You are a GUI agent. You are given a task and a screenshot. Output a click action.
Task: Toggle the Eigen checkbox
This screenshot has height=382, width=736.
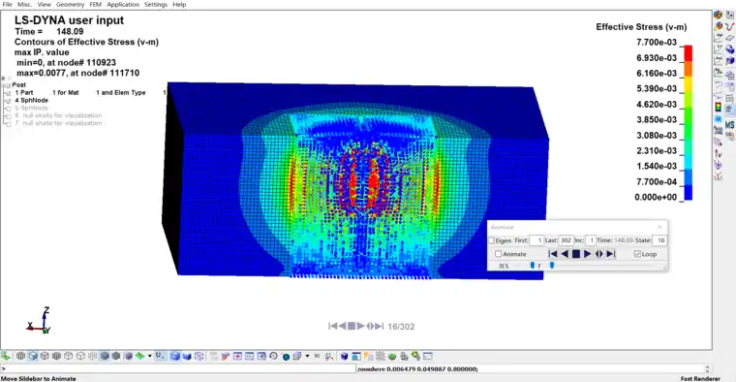(x=491, y=240)
